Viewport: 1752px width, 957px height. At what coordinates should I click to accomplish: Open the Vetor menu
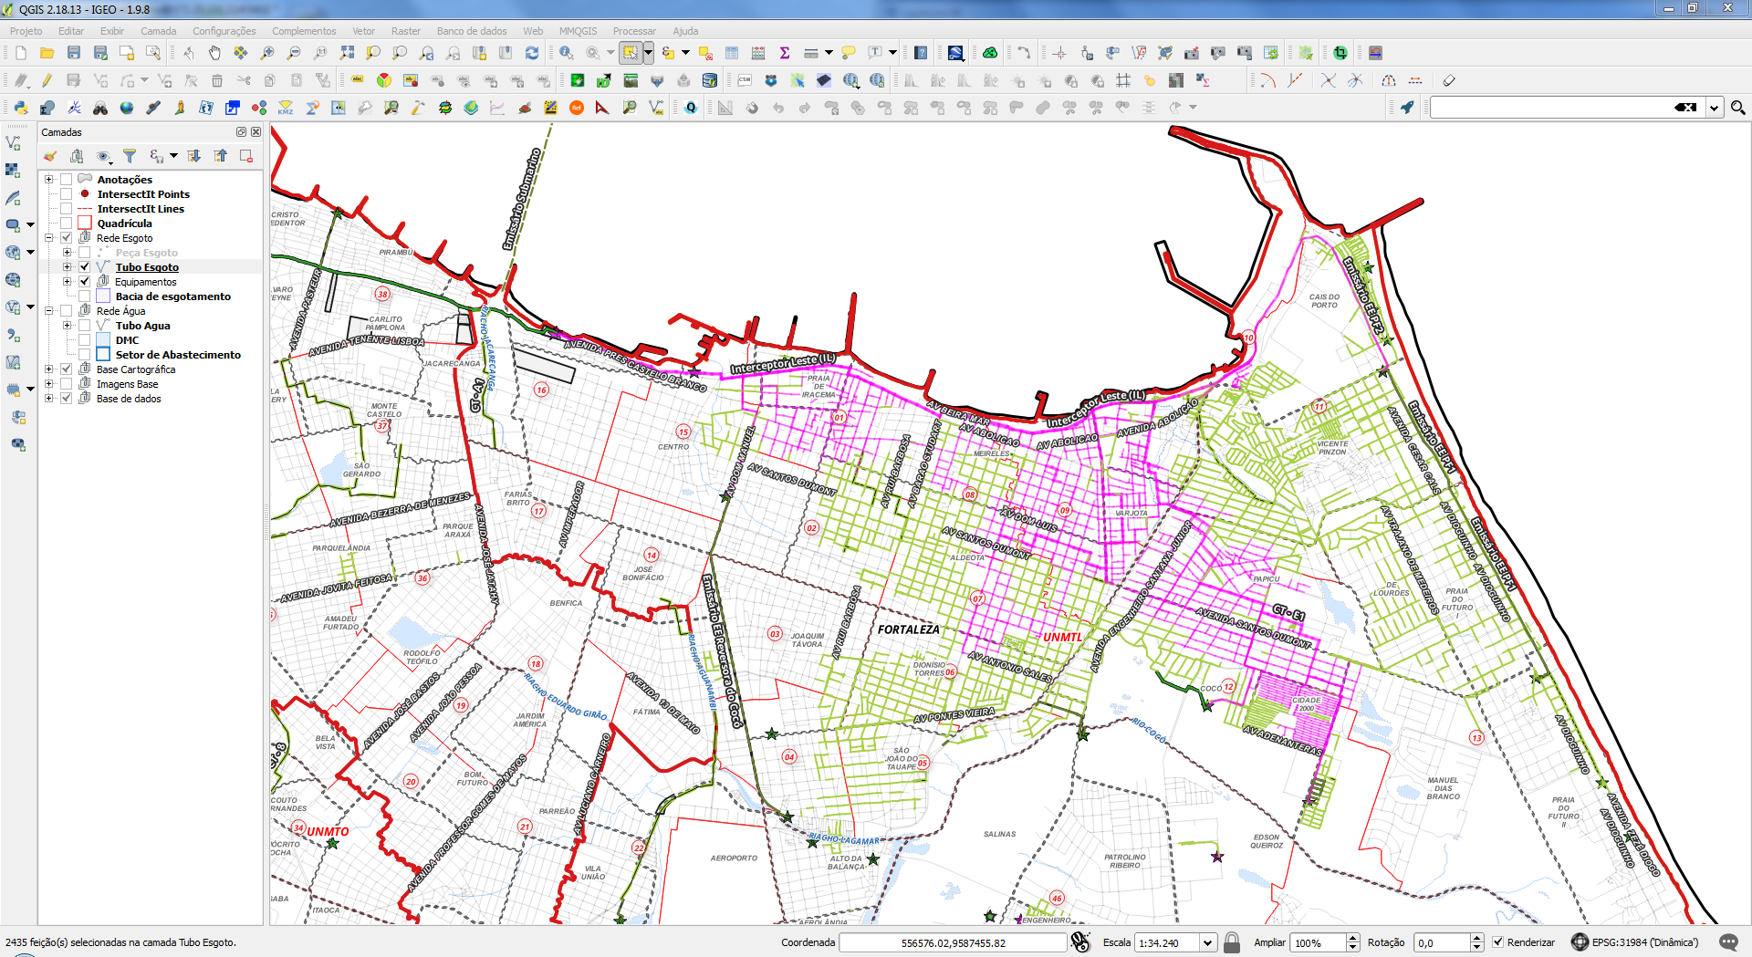363,31
